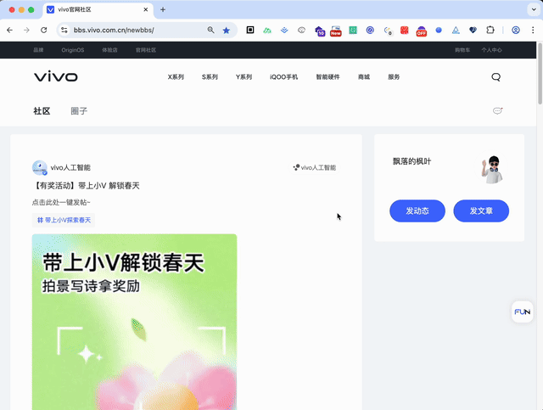The height and width of the screenshot is (410, 543).
Task: Open the 服务 menu item
Action: [394, 77]
